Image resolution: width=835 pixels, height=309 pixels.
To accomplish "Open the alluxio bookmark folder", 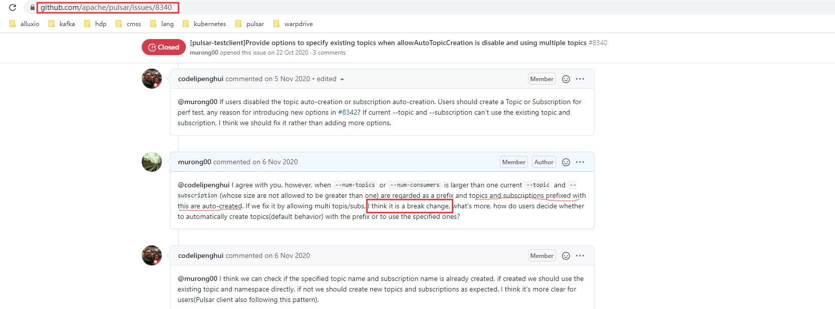I will [x=25, y=24].
